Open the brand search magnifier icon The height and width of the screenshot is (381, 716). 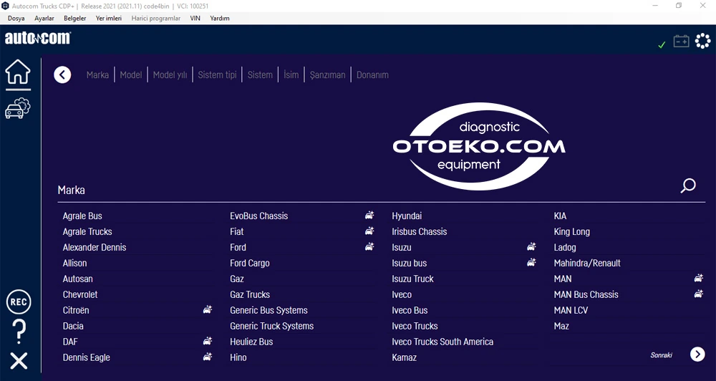click(x=688, y=185)
